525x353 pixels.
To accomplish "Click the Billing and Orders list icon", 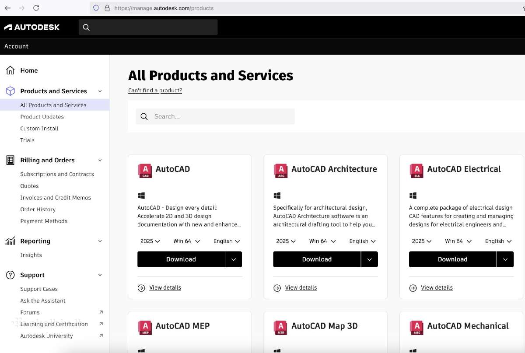I will [x=10, y=160].
